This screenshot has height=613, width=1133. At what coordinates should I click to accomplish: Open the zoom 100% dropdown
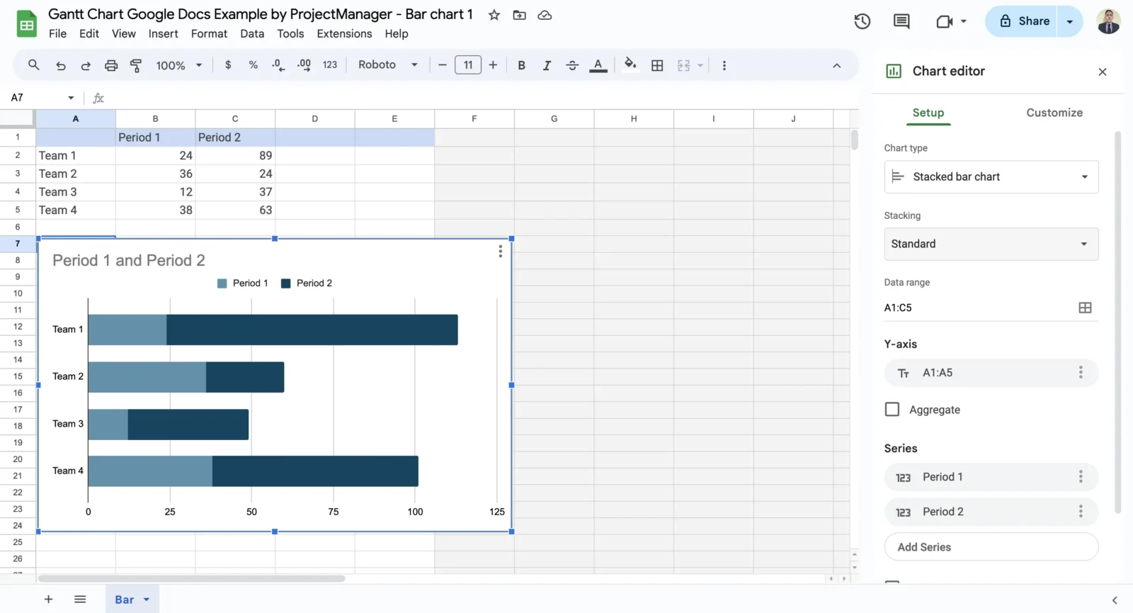(179, 65)
